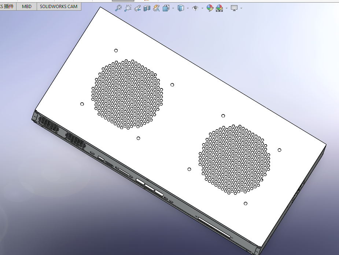Image resolution: width=339 pixels, height=255 pixels.
Task: Select the left honeycomb fan vent on model
Action: 127,94
